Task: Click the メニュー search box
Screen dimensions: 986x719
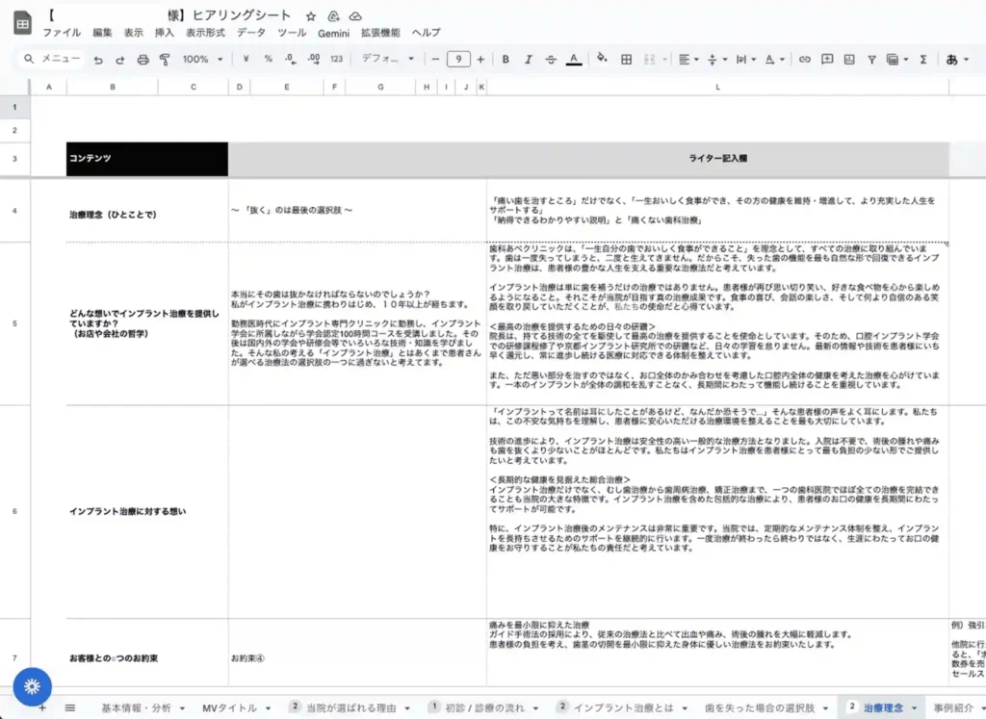Action: click(52, 59)
